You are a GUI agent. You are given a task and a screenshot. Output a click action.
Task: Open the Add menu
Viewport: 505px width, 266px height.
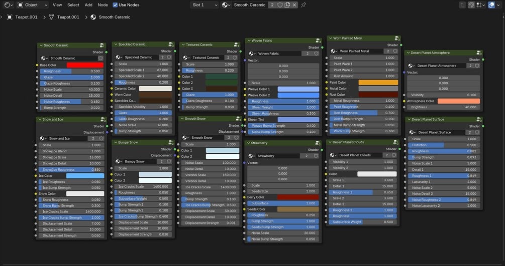click(x=88, y=5)
